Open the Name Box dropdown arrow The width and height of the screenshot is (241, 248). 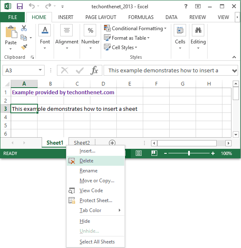(x=40, y=70)
